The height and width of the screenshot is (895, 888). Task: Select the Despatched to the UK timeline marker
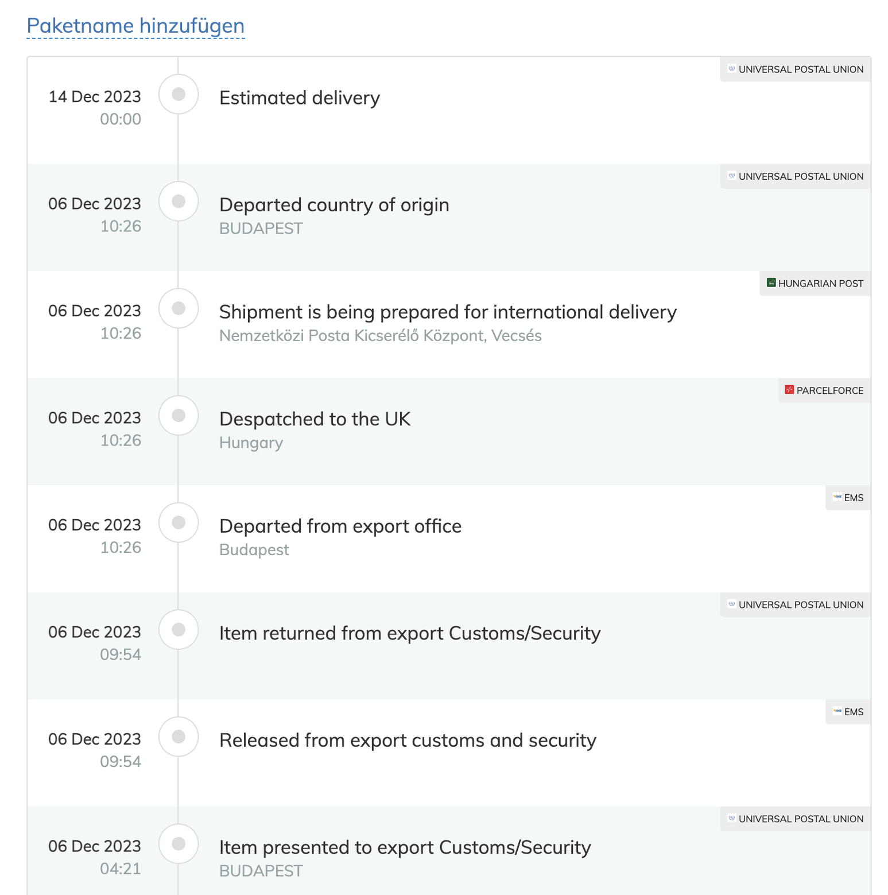[x=179, y=416]
